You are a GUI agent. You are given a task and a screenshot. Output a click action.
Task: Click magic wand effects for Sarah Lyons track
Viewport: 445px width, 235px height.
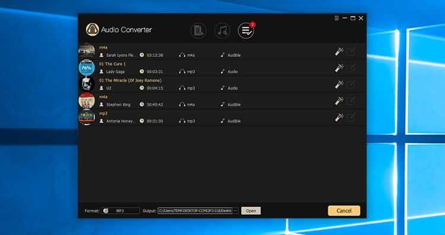339,51
